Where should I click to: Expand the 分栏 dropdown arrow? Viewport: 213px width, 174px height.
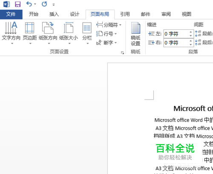88,43
